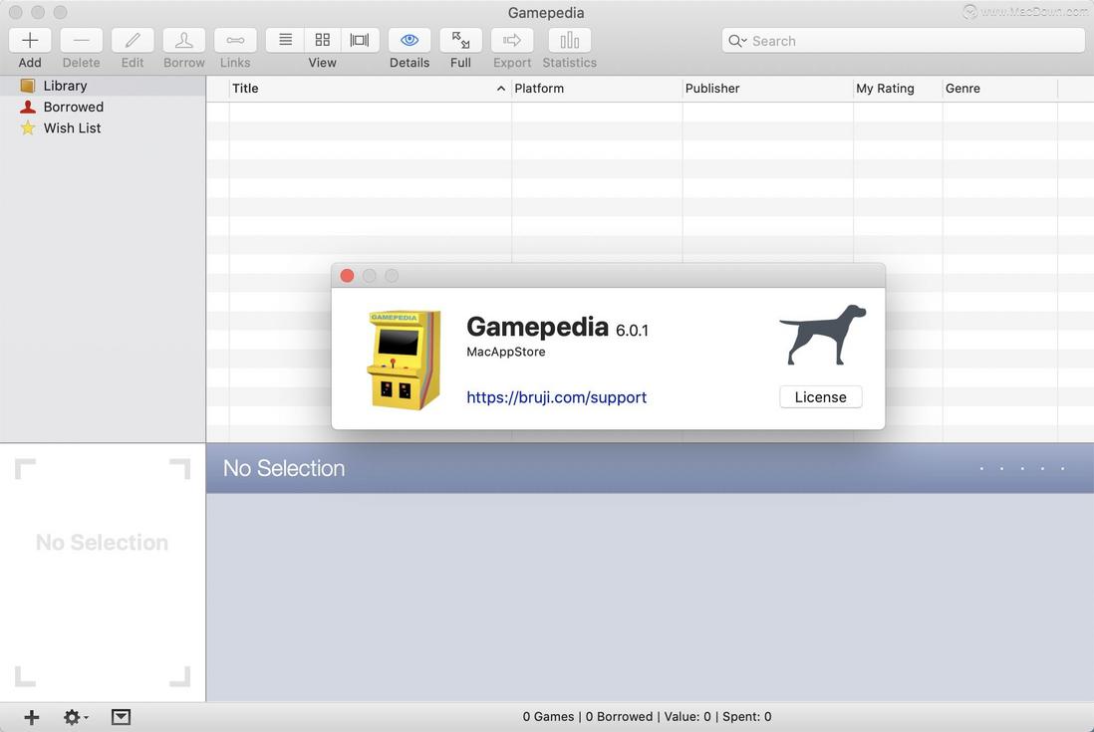
Task: Click the Gamepedia arcade cabinet icon
Action: tap(404, 360)
